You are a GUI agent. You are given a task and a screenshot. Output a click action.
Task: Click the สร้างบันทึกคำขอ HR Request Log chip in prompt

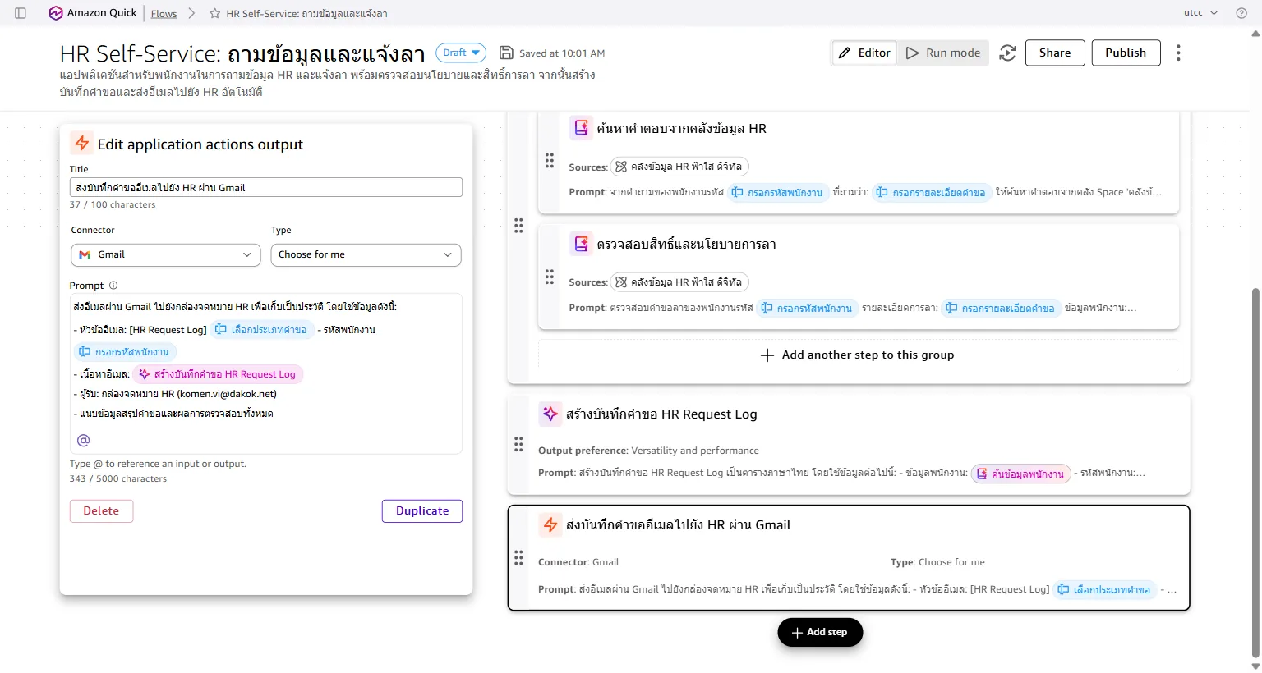(218, 374)
